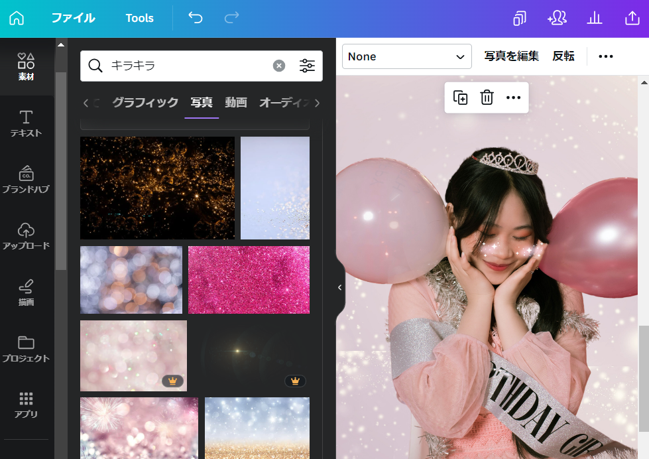Open more options in top toolbar
This screenshot has width=649, height=459.
tap(605, 56)
